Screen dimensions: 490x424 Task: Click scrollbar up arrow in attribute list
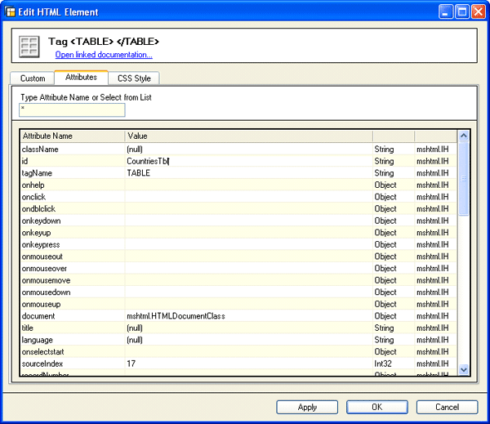464,136
